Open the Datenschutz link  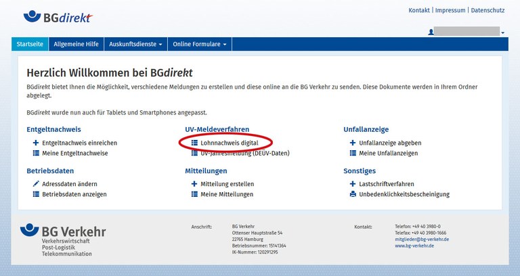487,10
